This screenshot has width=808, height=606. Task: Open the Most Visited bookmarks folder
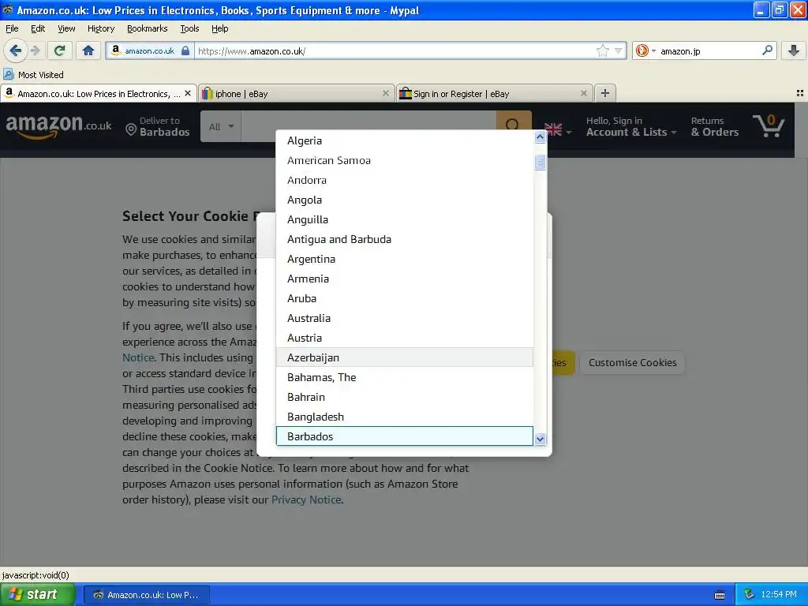click(x=34, y=75)
